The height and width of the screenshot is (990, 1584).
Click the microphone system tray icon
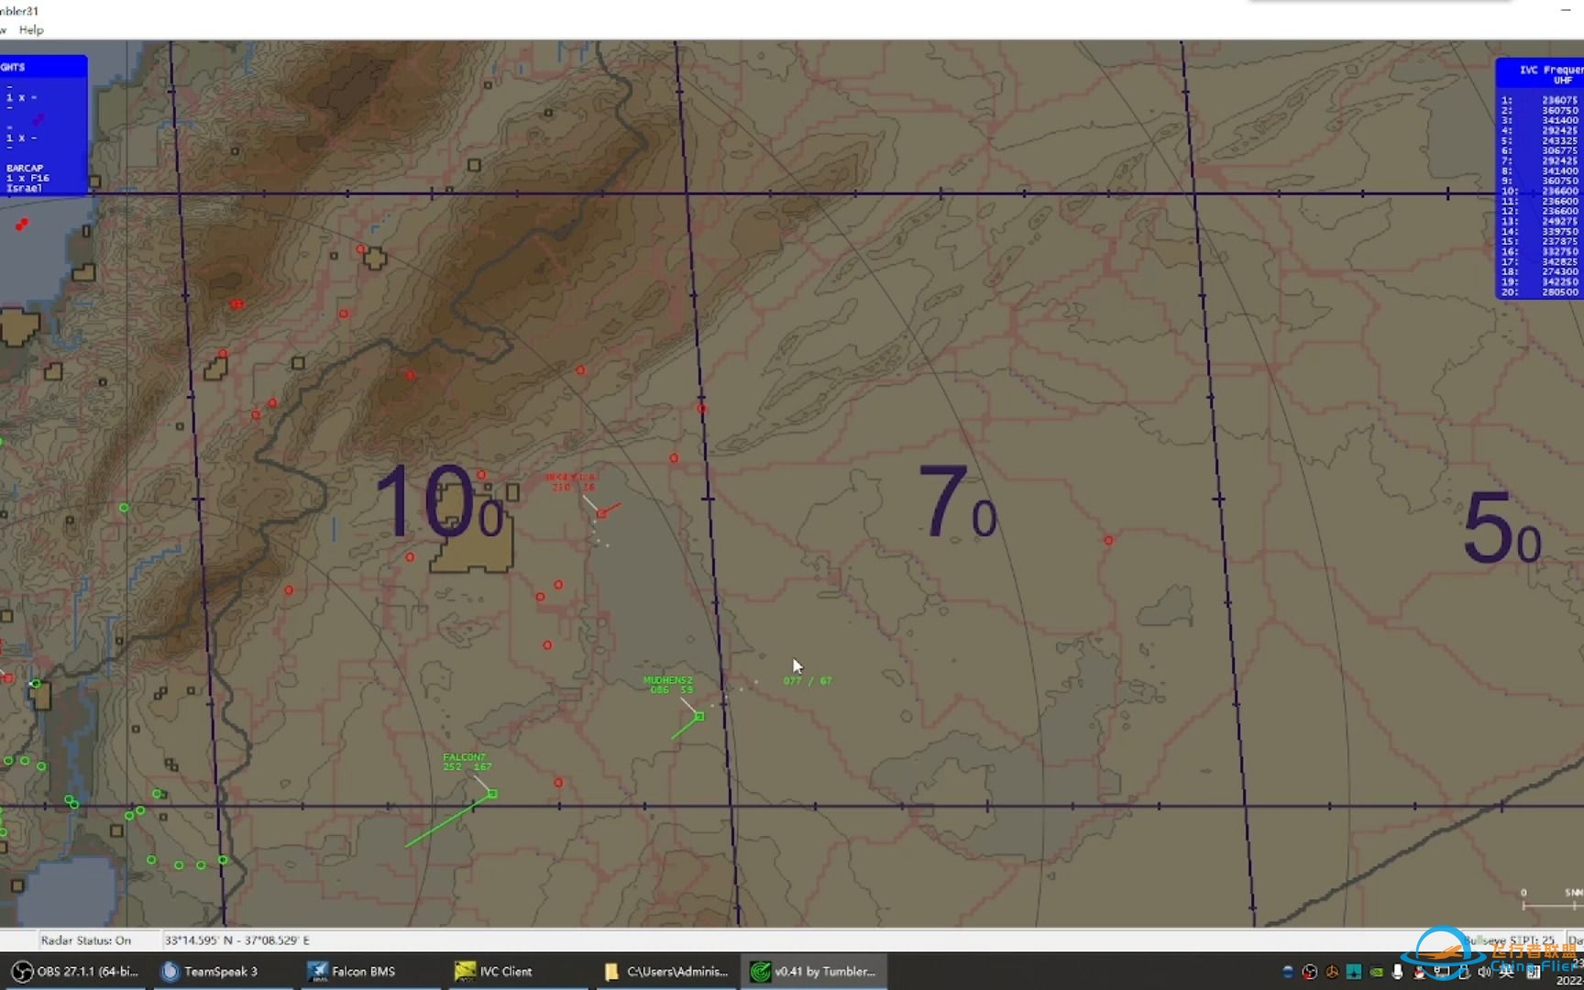coord(1398,972)
